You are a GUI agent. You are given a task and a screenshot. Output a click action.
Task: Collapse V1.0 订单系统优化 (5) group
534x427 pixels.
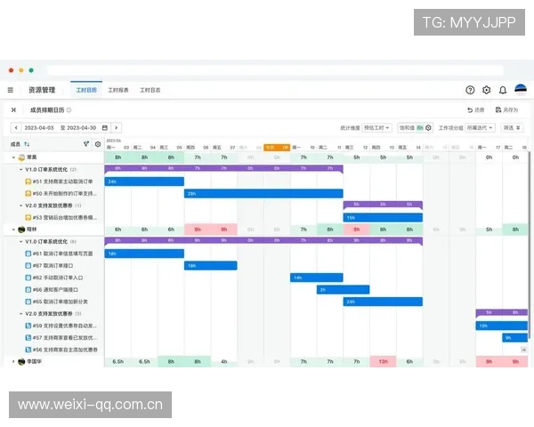click(x=20, y=242)
